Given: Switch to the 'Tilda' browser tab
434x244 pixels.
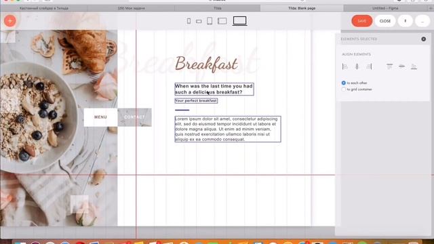Looking at the screenshot, I should point(218,8).
